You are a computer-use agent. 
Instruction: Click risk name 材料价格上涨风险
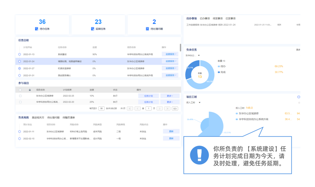pos(78,131)
